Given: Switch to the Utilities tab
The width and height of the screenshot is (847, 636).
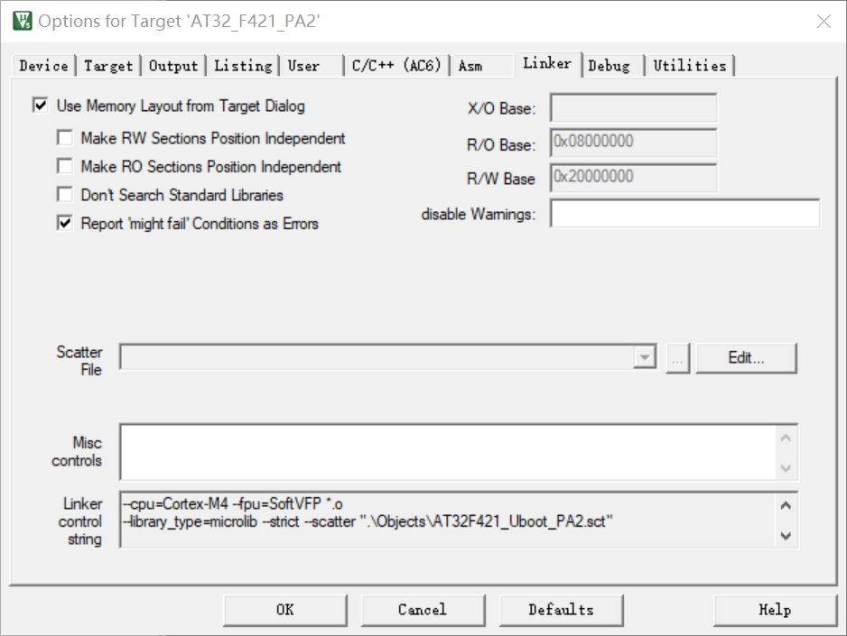Looking at the screenshot, I should tap(690, 66).
